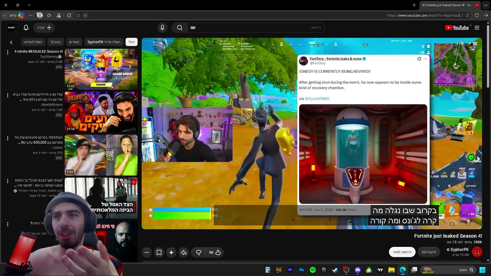
Task: Open the SypherPK channel name link
Action: (460, 250)
